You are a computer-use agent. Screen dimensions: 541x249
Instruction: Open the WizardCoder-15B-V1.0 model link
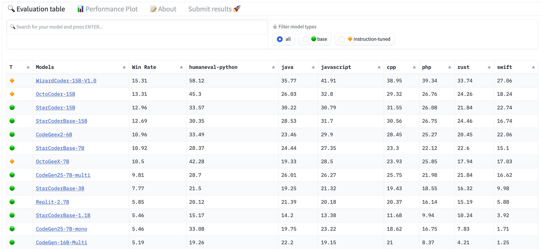pos(66,81)
